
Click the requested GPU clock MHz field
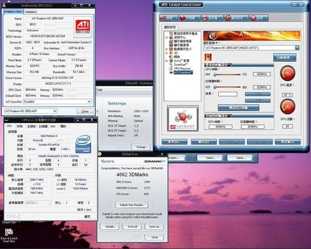point(262,74)
